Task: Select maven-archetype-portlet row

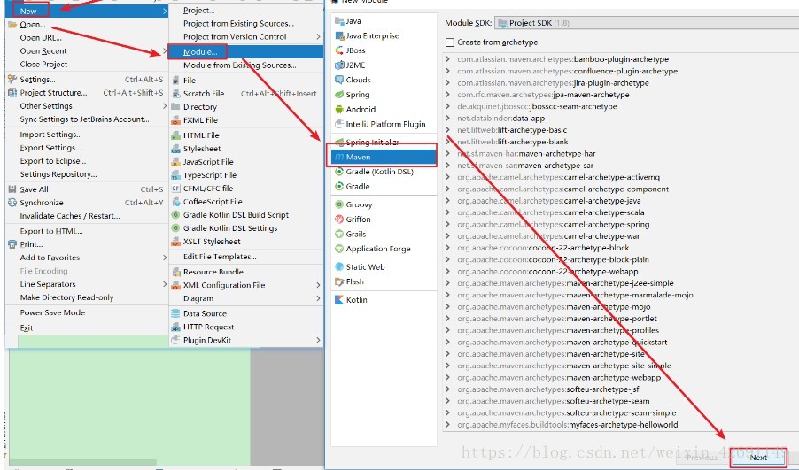Action: coord(557,319)
